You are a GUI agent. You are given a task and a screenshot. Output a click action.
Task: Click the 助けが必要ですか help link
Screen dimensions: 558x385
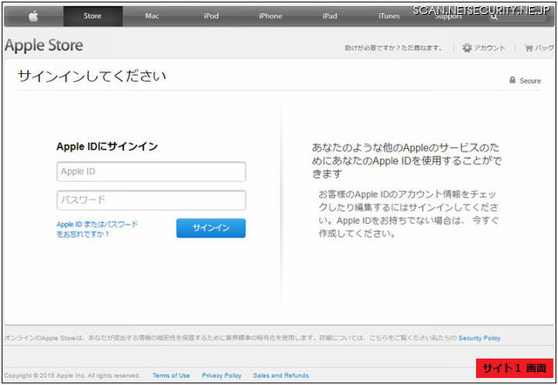click(x=393, y=48)
